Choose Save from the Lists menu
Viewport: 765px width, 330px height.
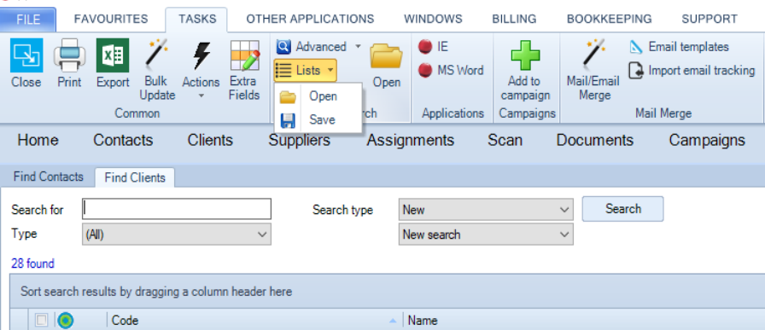coord(318,120)
